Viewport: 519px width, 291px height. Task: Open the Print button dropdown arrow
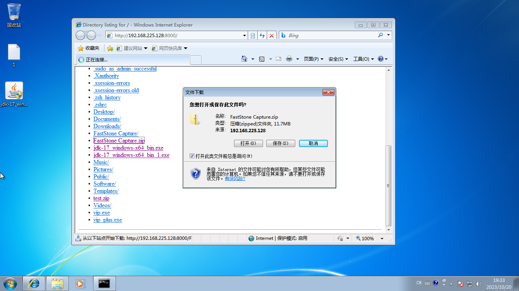pyautogui.click(x=297, y=59)
